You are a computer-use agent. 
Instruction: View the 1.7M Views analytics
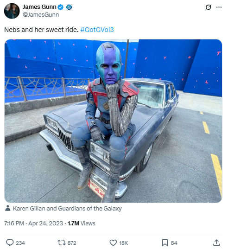(82, 223)
